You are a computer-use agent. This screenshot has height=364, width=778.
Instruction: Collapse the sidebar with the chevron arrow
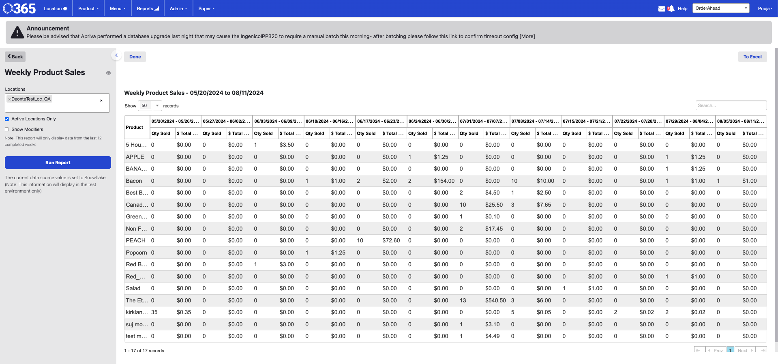coord(116,55)
